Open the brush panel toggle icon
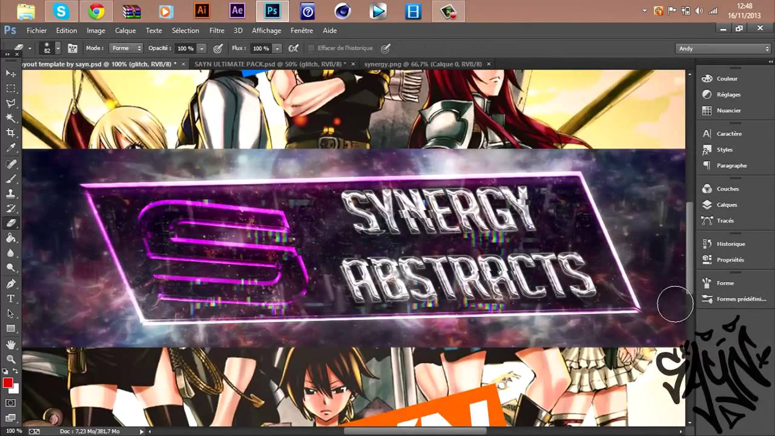This screenshot has width=775, height=436. click(x=73, y=48)
